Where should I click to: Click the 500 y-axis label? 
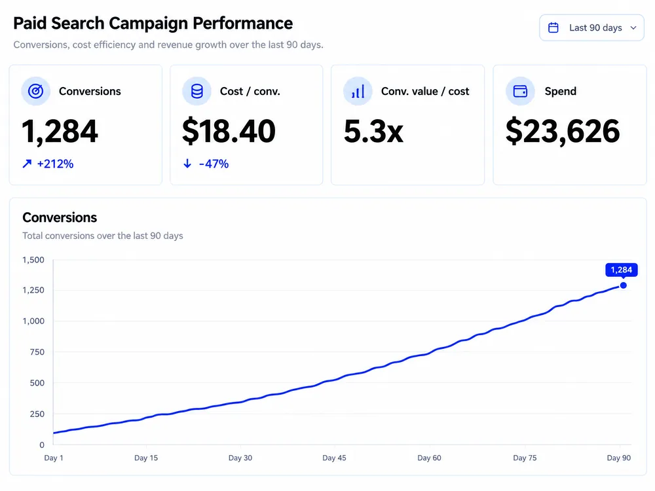point(37,383)
